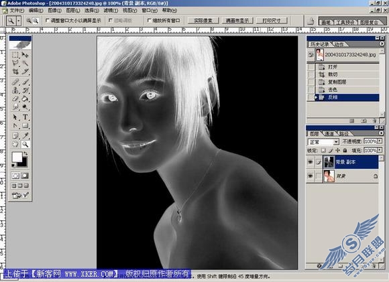Switch to Standard editing mode

point(15,175)
